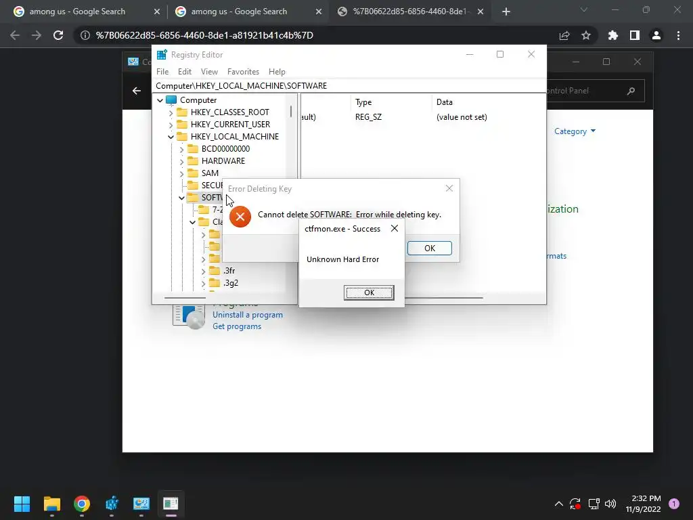Expand the .3g2 key

pyautogui.click(x=203, y=284)
